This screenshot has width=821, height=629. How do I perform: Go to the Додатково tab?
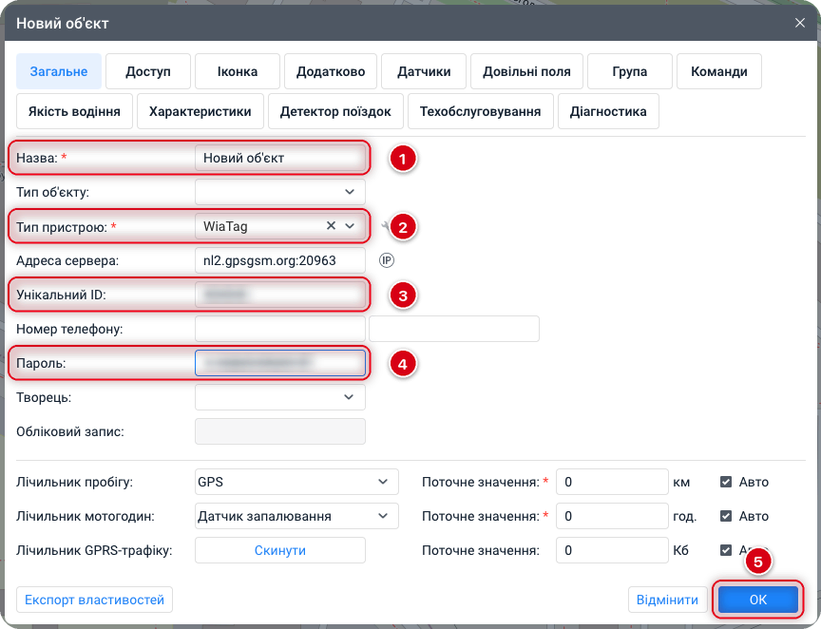click(x=331, y=71)
